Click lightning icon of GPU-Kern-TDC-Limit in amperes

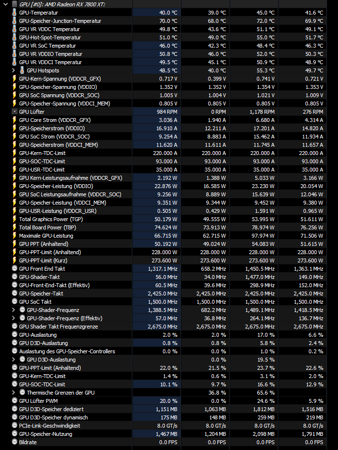point(15,153)
